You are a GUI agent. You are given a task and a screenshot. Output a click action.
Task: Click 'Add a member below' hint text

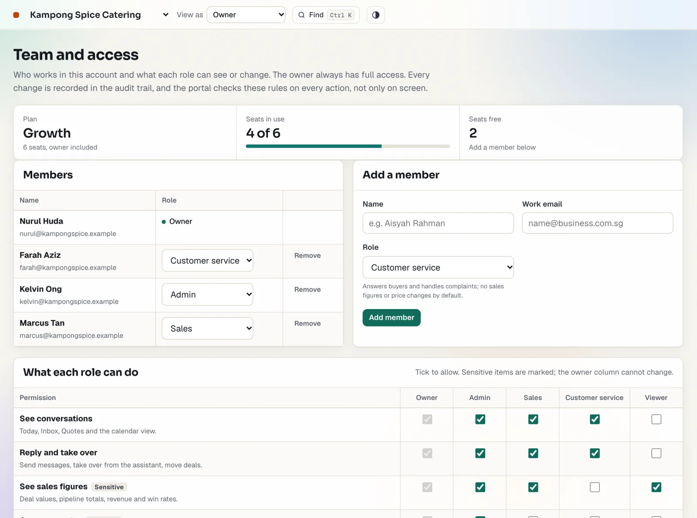pyautogui.click(x=502, y=147)
